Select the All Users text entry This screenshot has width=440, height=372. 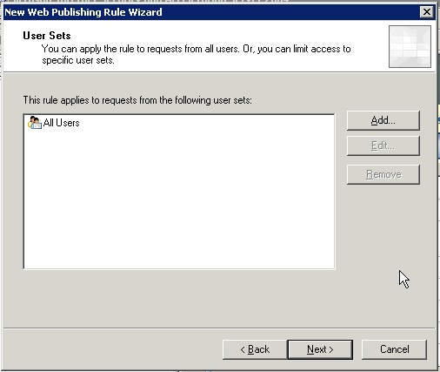[61, 123]
